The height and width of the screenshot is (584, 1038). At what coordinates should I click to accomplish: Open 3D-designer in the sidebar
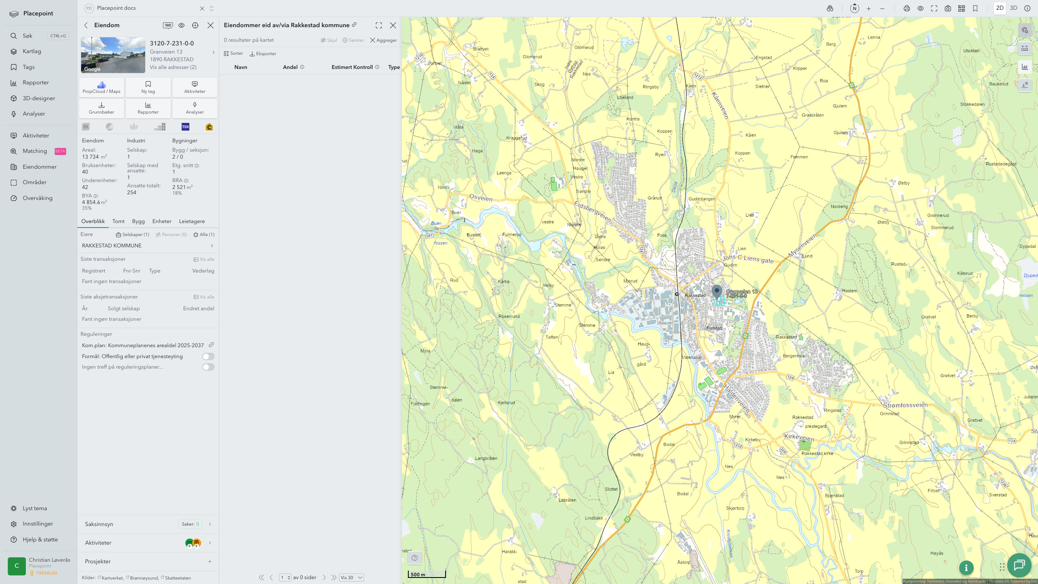39,99
